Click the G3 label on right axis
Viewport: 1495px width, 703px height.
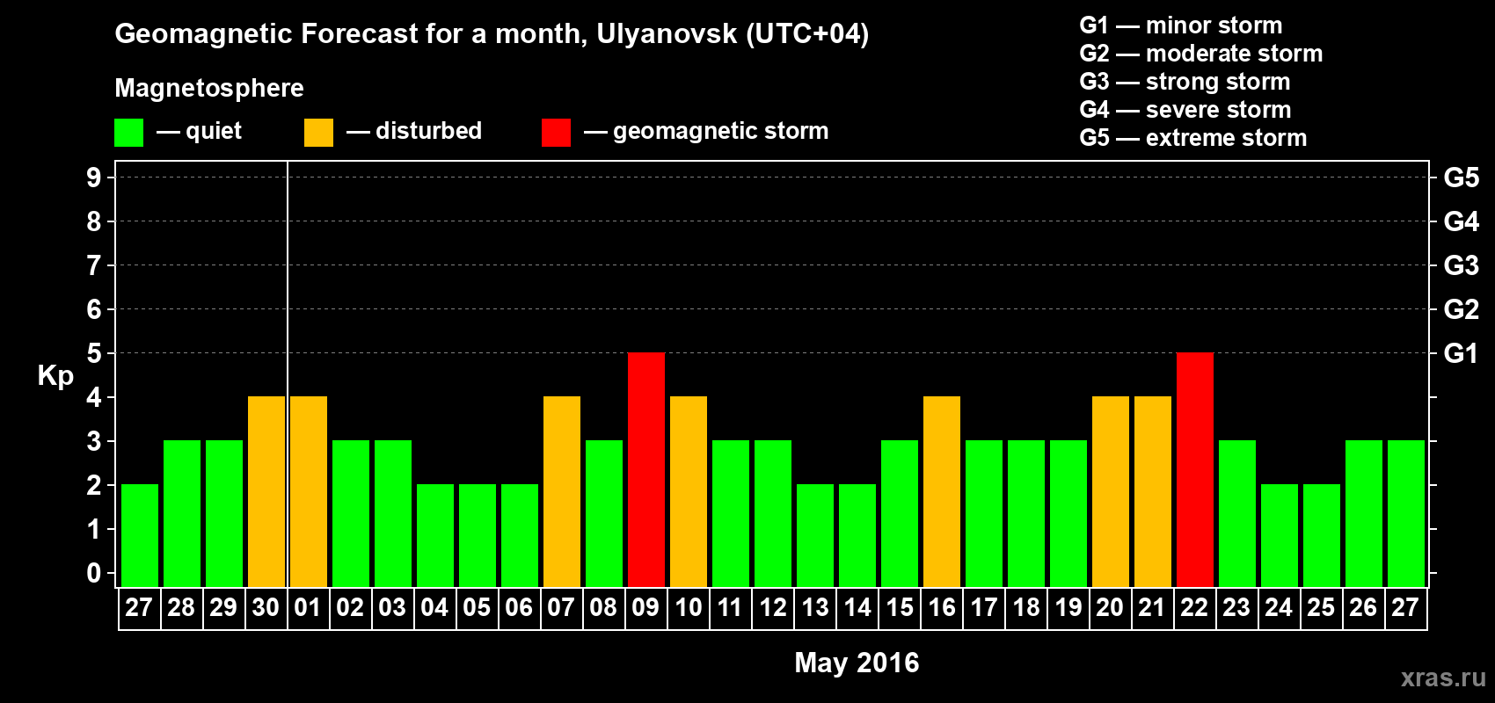coord(1461,265)
